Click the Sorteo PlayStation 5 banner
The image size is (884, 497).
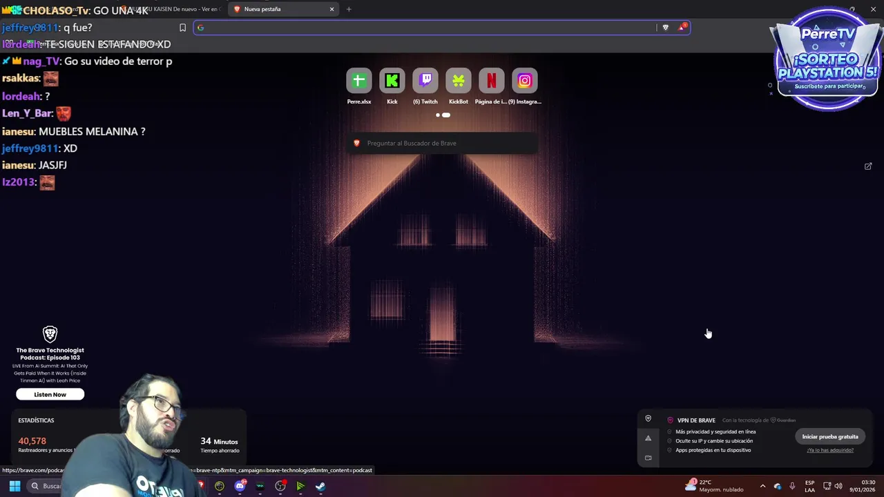(827, 61)
